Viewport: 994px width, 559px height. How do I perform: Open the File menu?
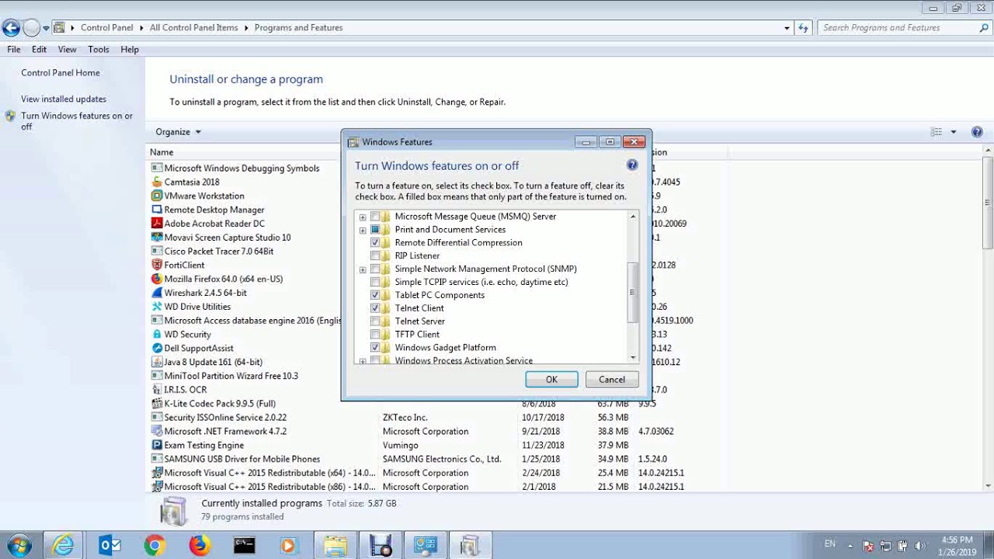(14, 49)
